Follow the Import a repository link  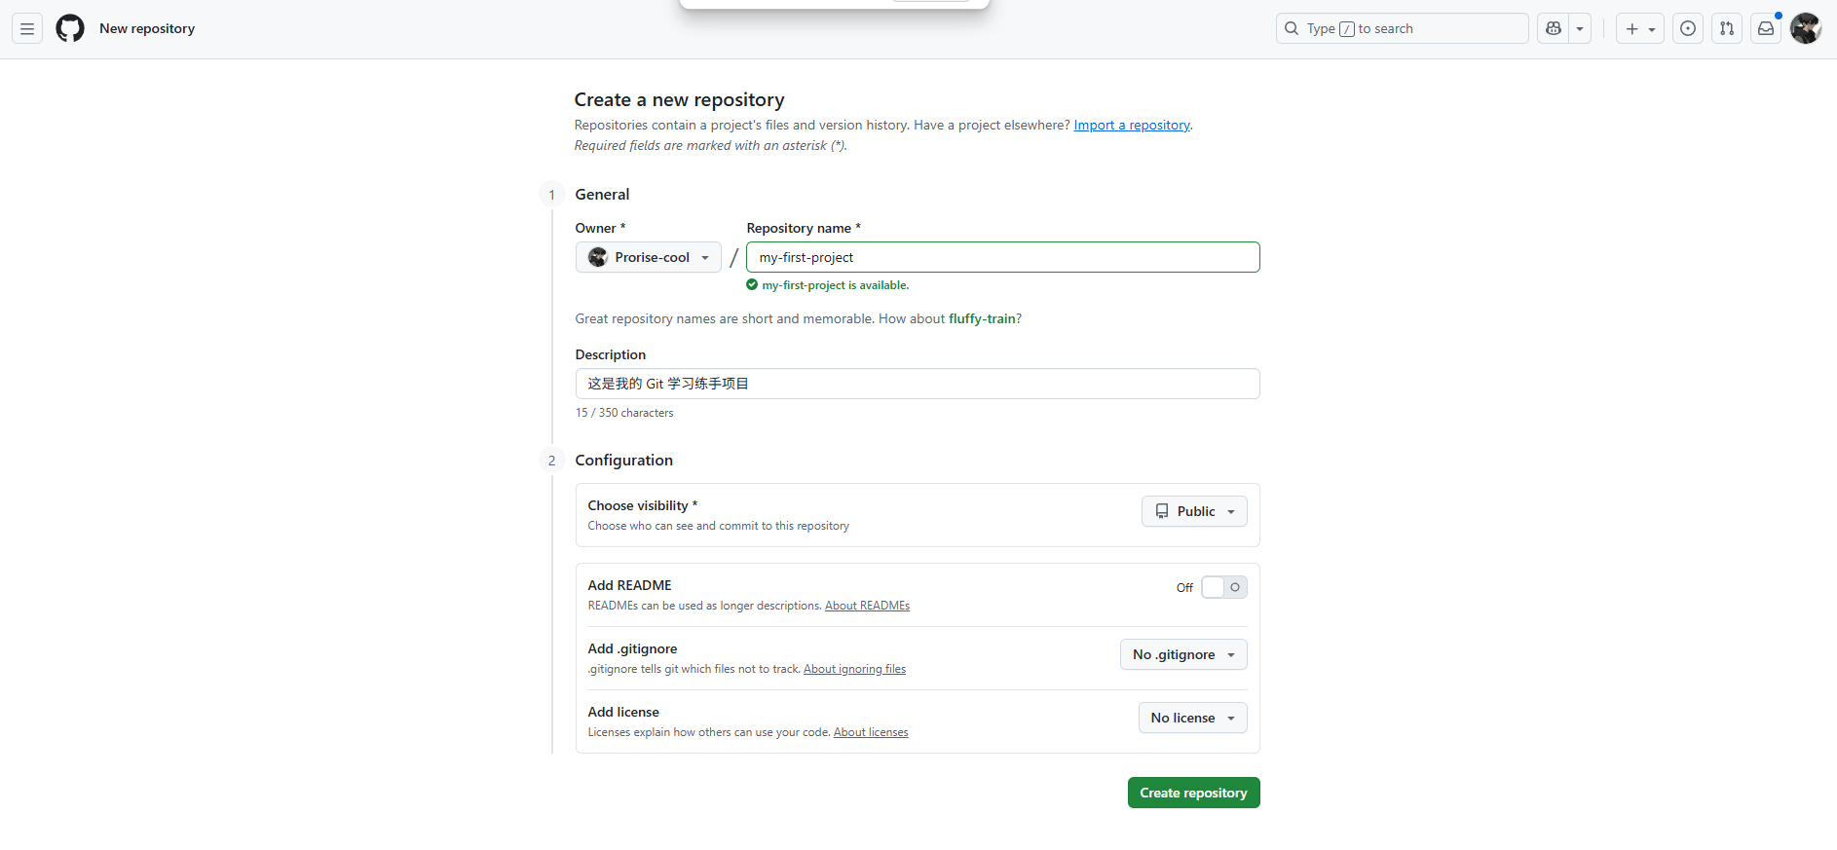(x=1131, y=125)
